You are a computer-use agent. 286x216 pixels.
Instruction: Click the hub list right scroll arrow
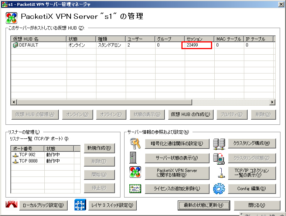(272, 102)
